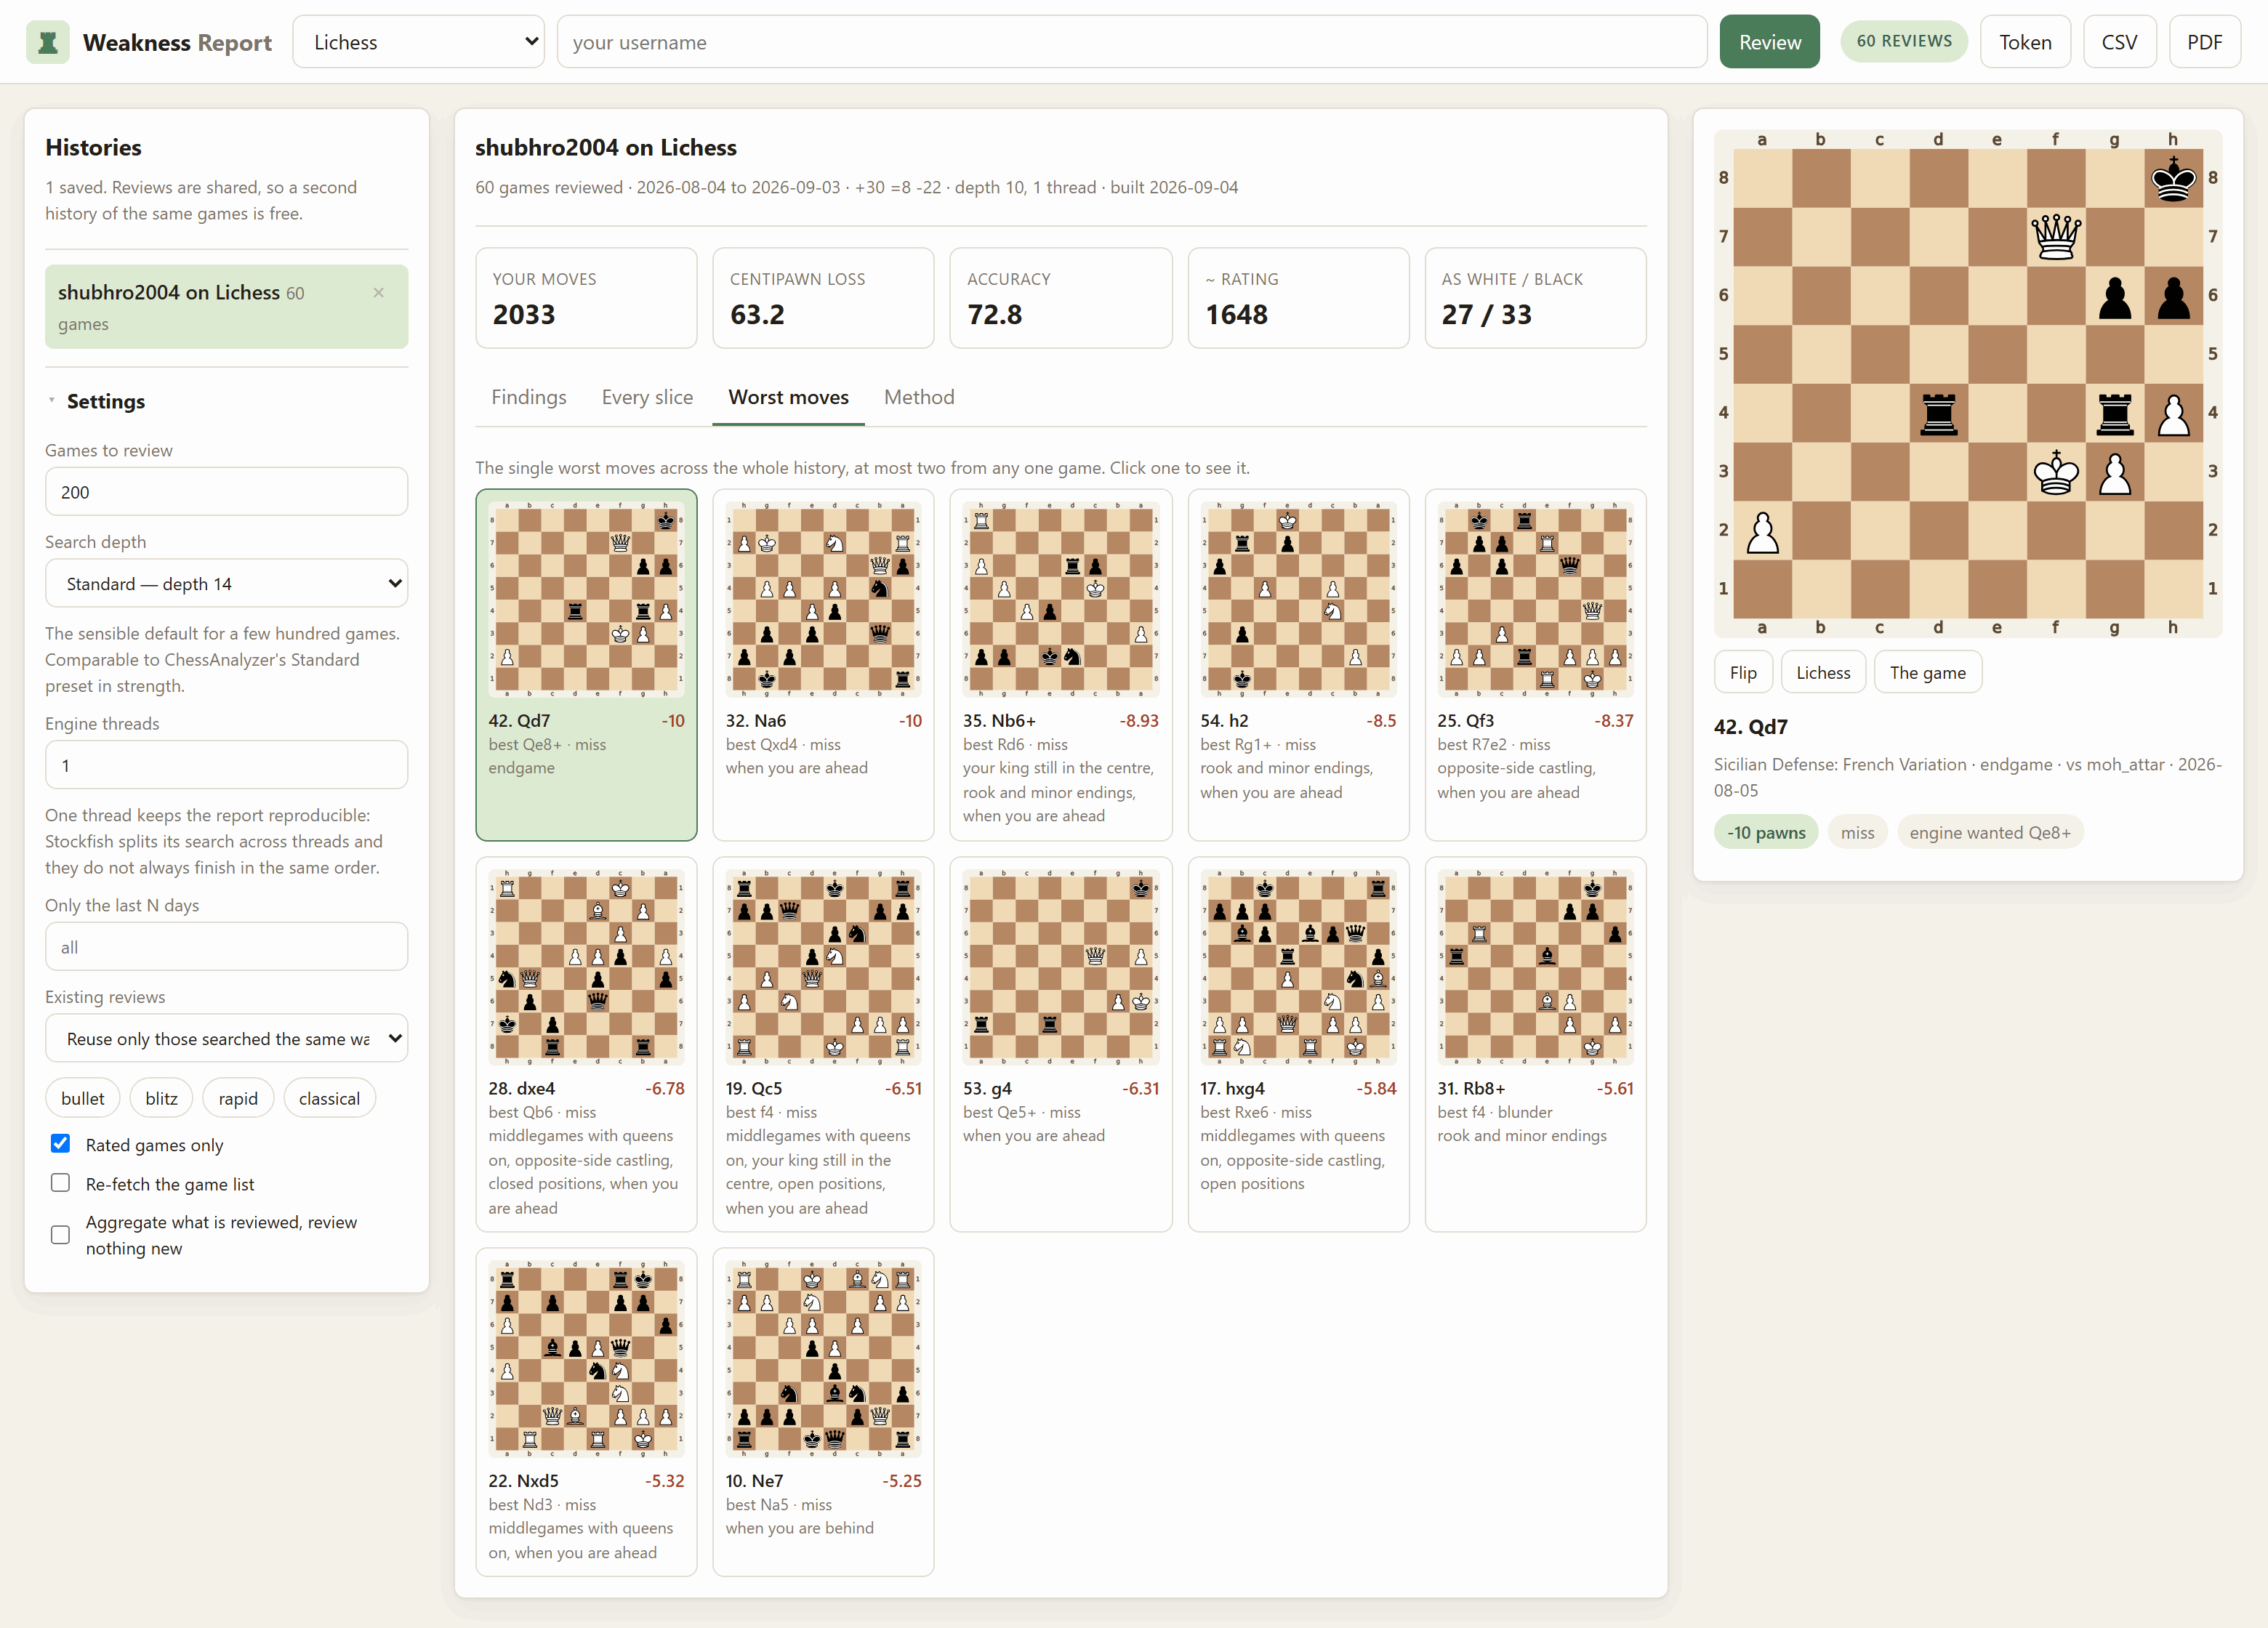Toggle the bullet time control chip
This screenshot has width=2268, height=1628.
82,1098
